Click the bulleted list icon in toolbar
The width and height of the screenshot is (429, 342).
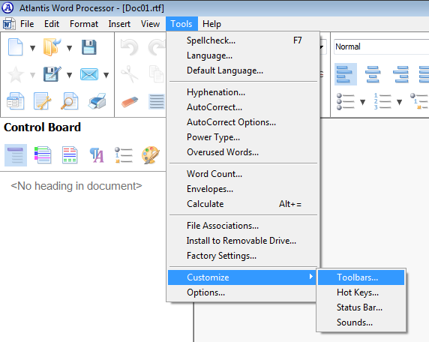346,101
